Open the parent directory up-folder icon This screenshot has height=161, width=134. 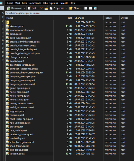point(8,22)
